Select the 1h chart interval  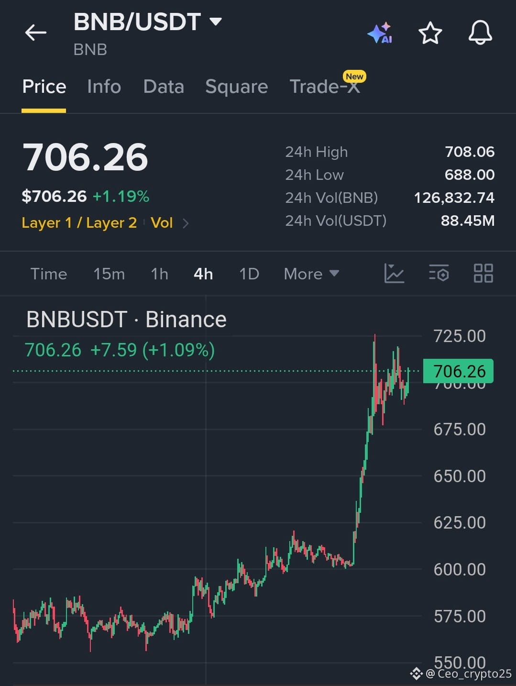(x=160, y=274)
